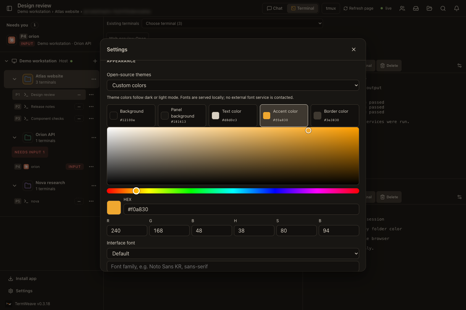Click the font family text field

click(x=233, y=266)
